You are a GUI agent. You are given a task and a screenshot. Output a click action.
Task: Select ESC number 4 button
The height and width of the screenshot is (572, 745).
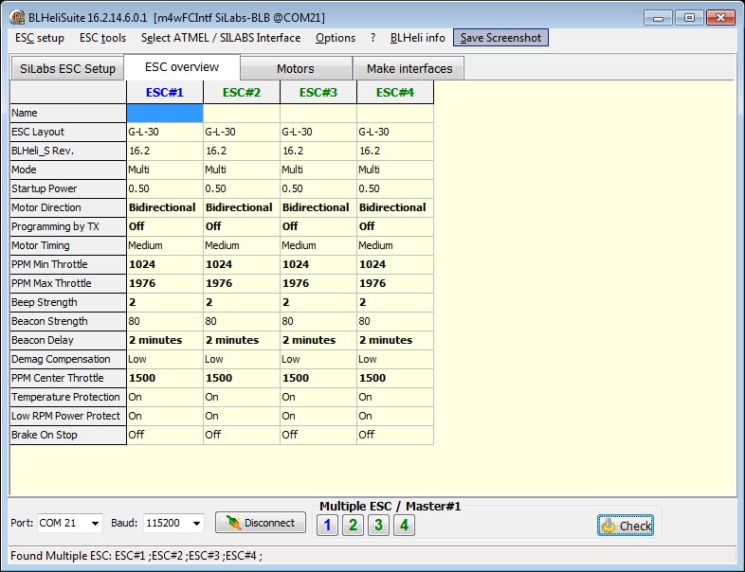coord(404,525)
